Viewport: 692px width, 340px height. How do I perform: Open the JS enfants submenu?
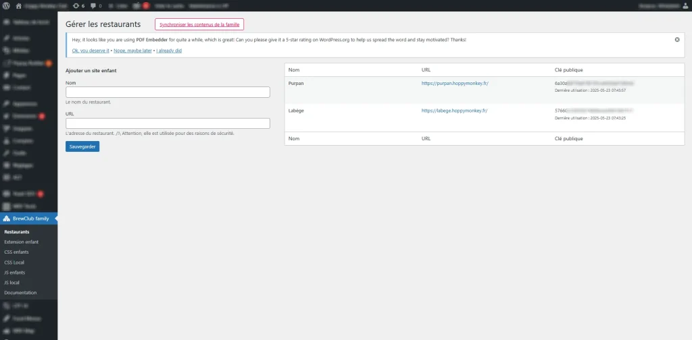click(x=15, y=272)
